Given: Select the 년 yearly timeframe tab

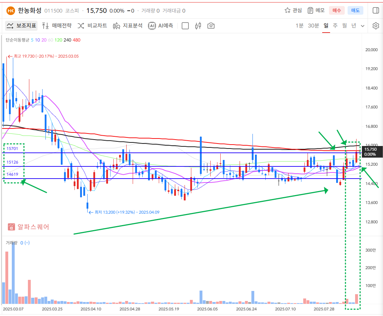Looking at the screenshot, I should [354, 26].
